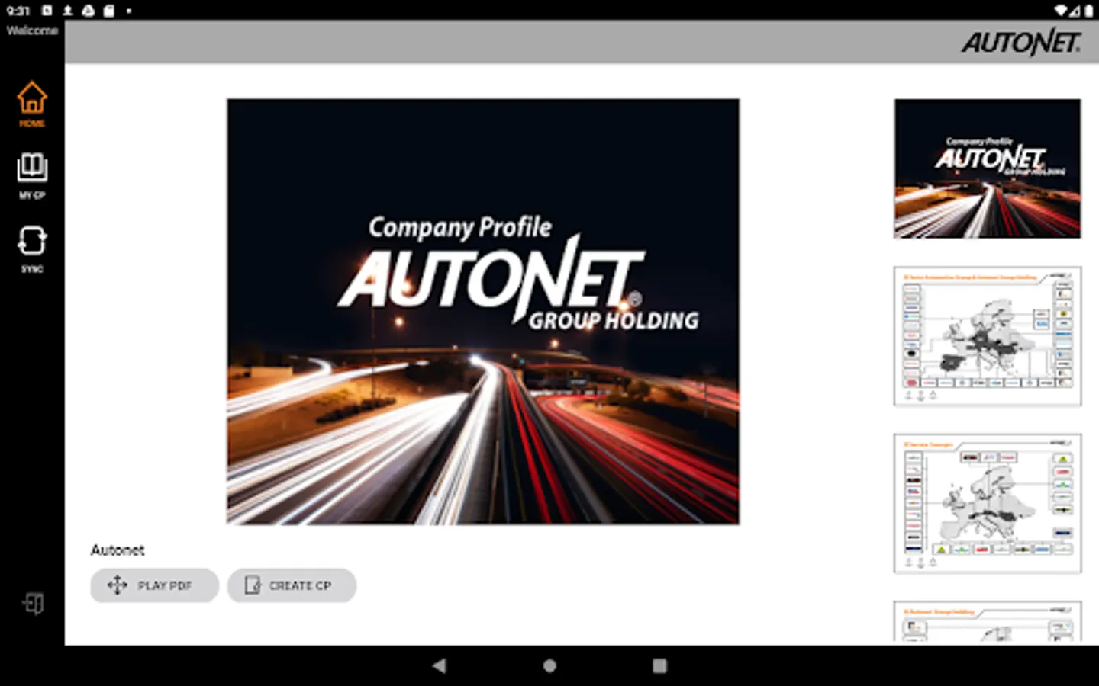Click the 'Welcome' text at top left
The image size is (1099, 686).
[32, 30]
